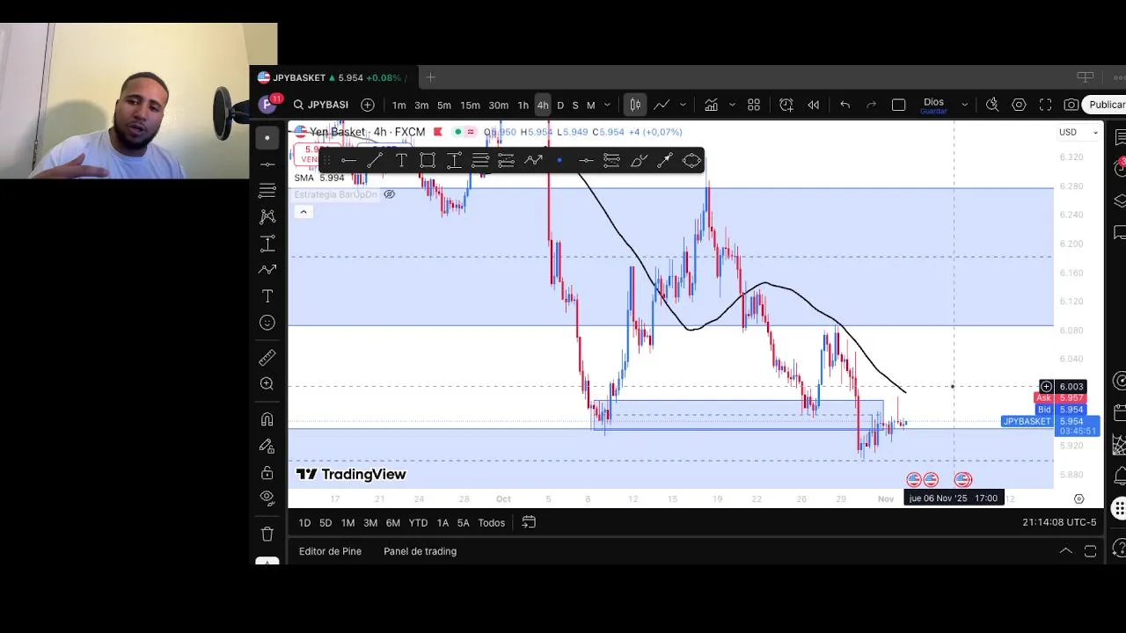This screenshot has height=633, width=1126.
Task: Select the rectangle tool in floating toolbar
Action: (428, 160)
